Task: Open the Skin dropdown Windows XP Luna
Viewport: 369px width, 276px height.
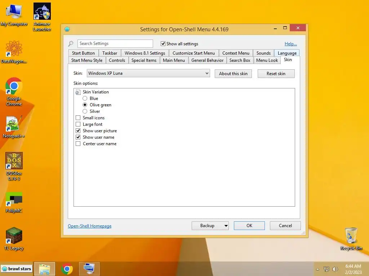Action: 148,73
